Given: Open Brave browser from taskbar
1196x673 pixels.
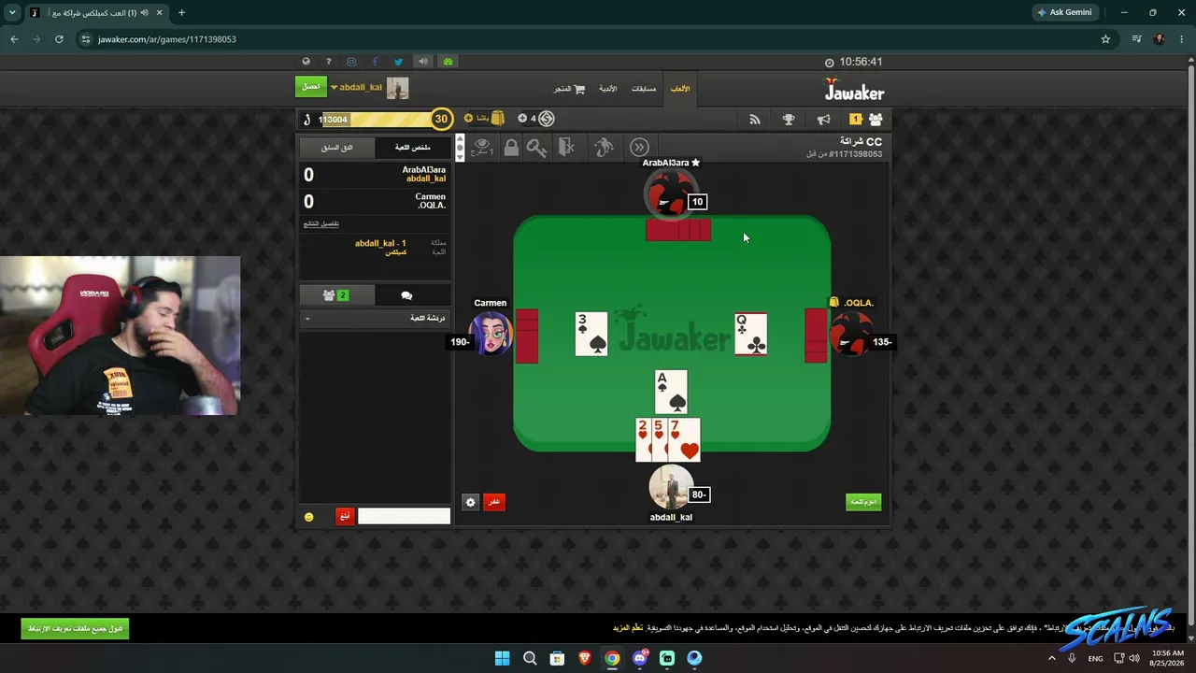Looking at the screenshot, I should tap(585, 658).
